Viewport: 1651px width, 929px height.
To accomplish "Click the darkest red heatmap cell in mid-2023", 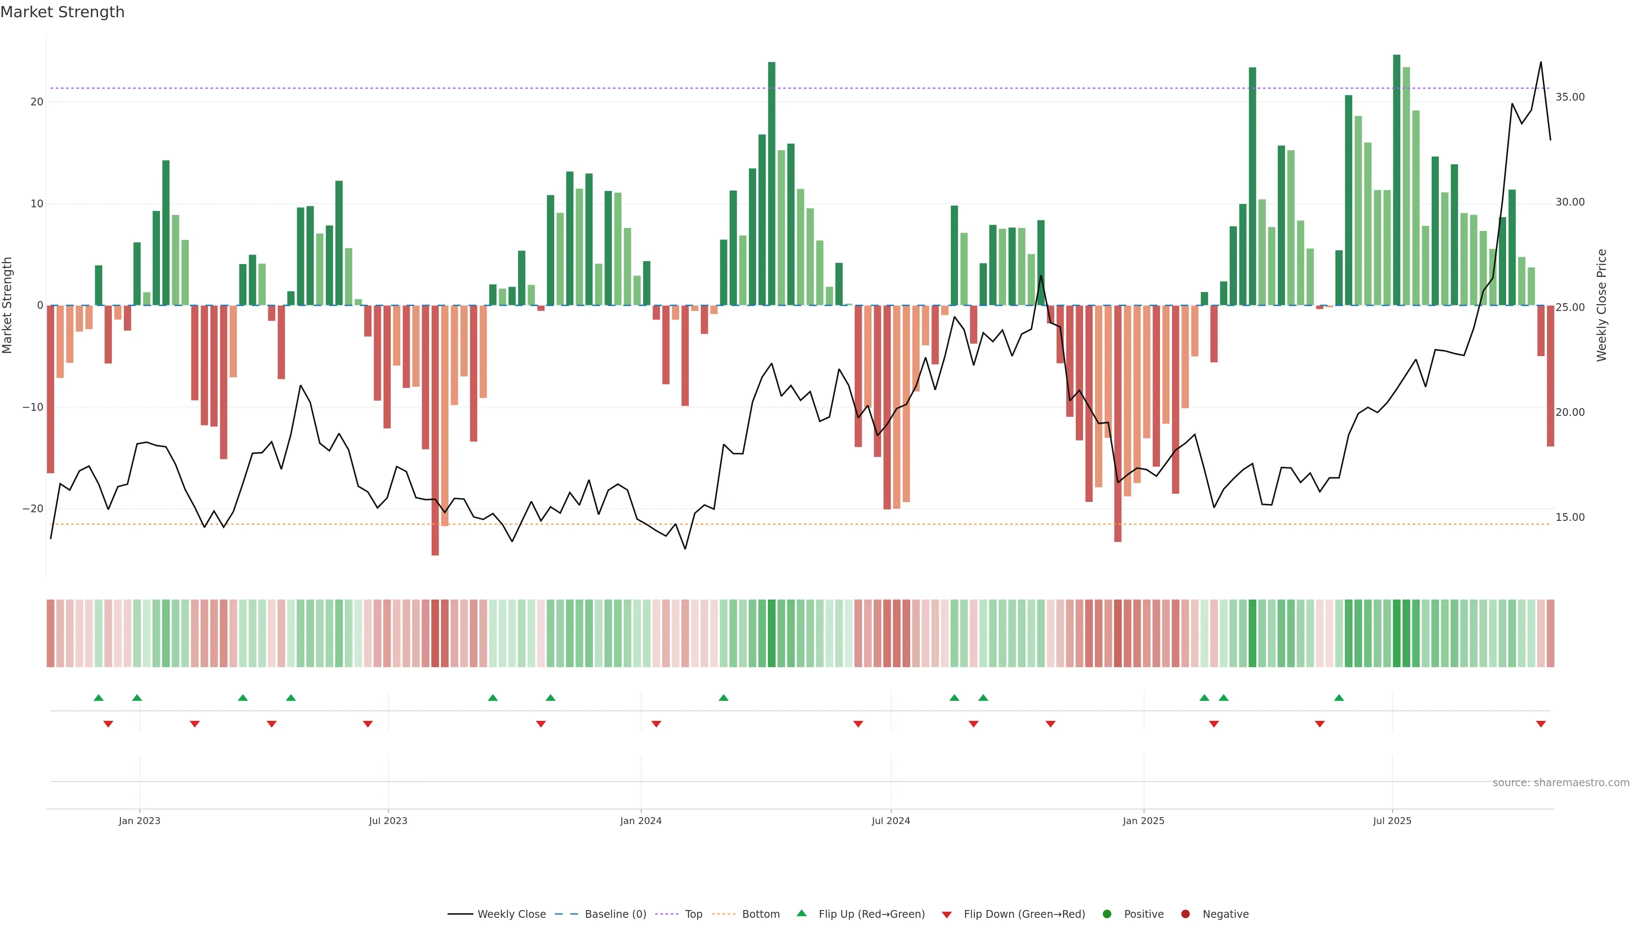I will click(x=435, y=634).
